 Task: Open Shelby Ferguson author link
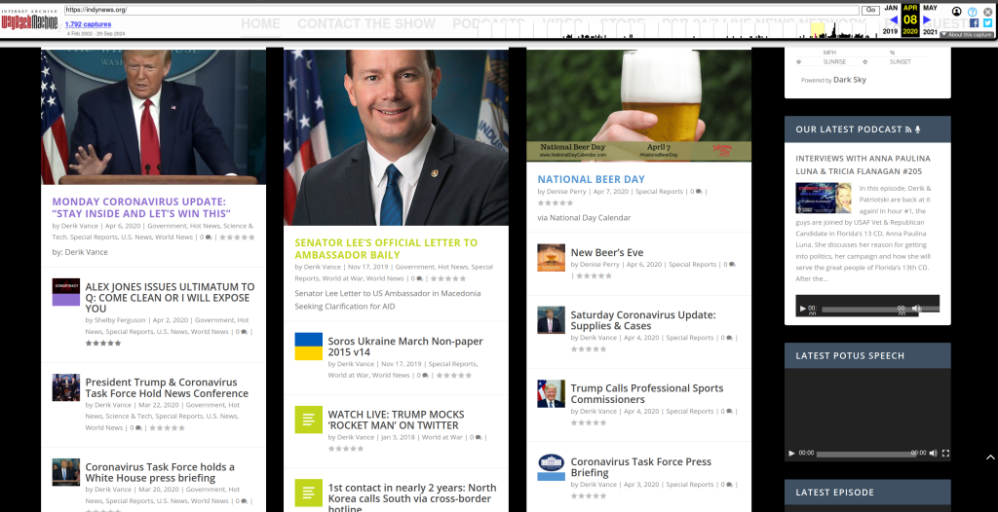click(120, 320)
